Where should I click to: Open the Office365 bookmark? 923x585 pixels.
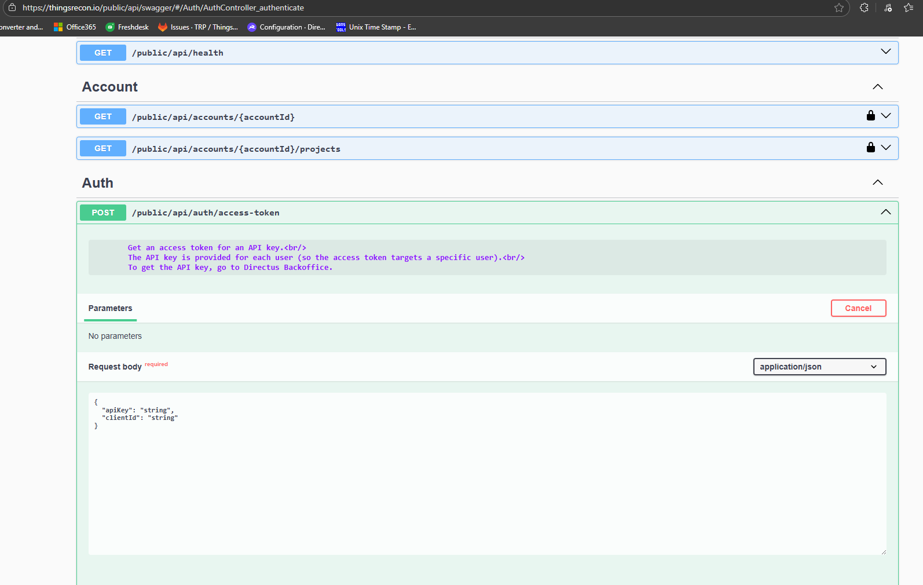coord(75,27)
